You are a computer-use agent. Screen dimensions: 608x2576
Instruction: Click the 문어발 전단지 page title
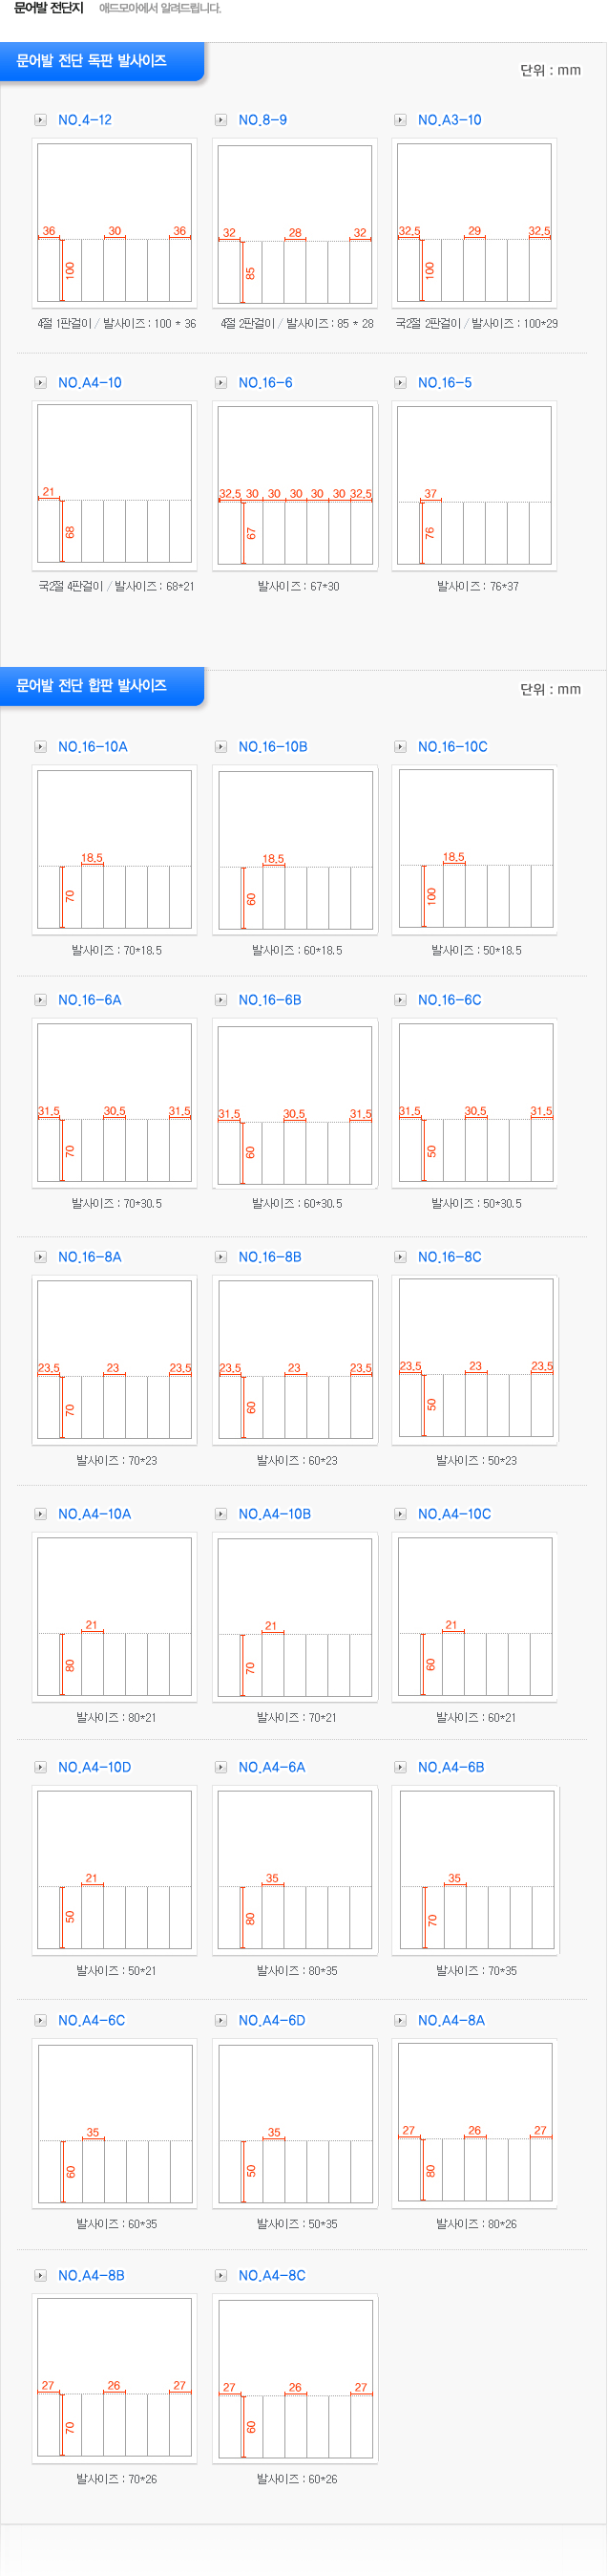click(48, 9)
